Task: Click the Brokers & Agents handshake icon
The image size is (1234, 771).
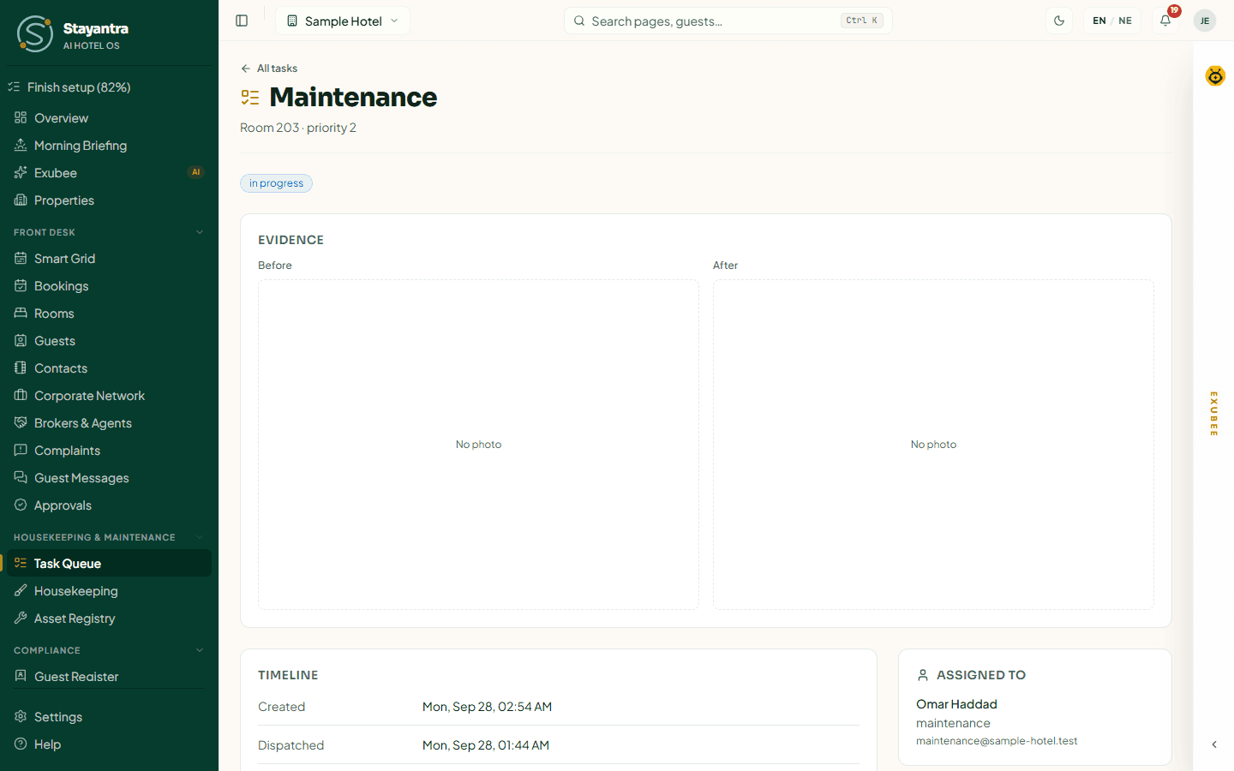Action: click(21, 423)
